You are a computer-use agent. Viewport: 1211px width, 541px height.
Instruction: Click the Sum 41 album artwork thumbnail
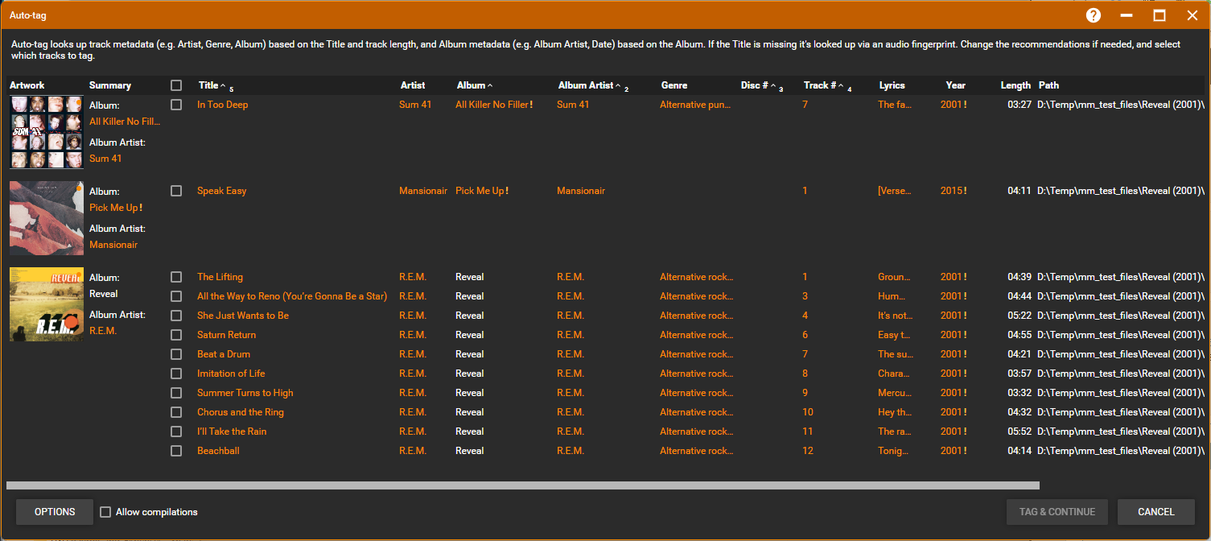click(46, 132)
